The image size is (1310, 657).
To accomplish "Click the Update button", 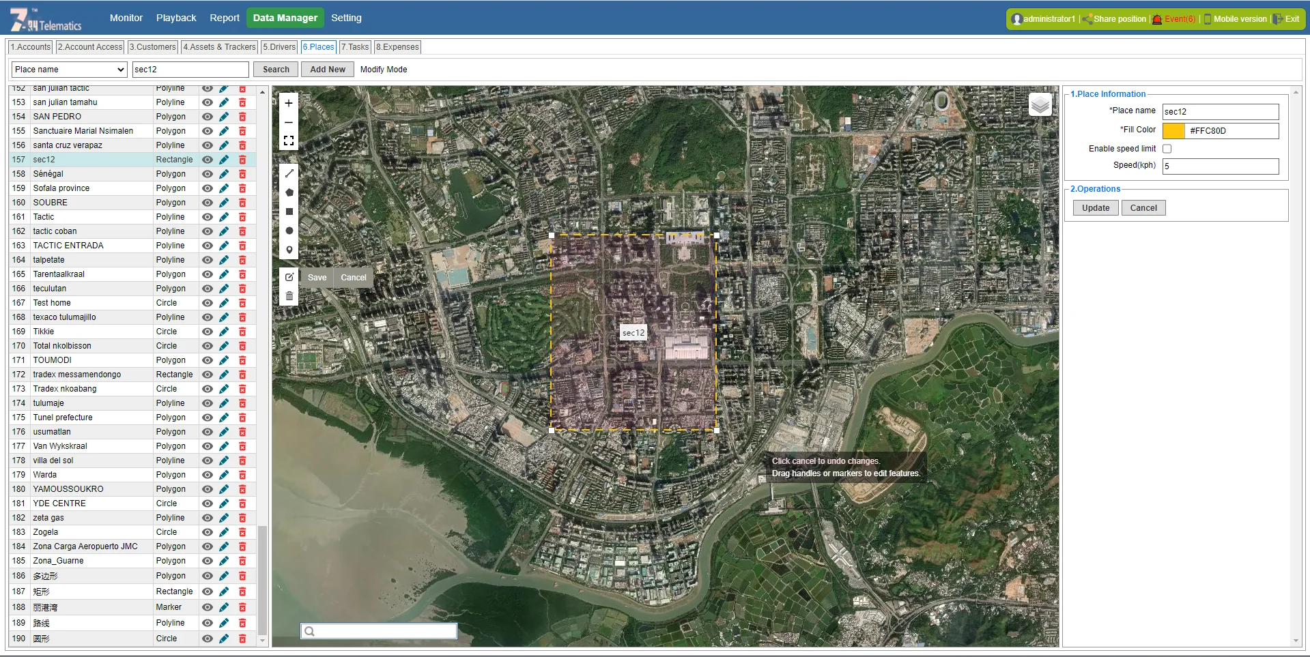I will click(1096, 208).
